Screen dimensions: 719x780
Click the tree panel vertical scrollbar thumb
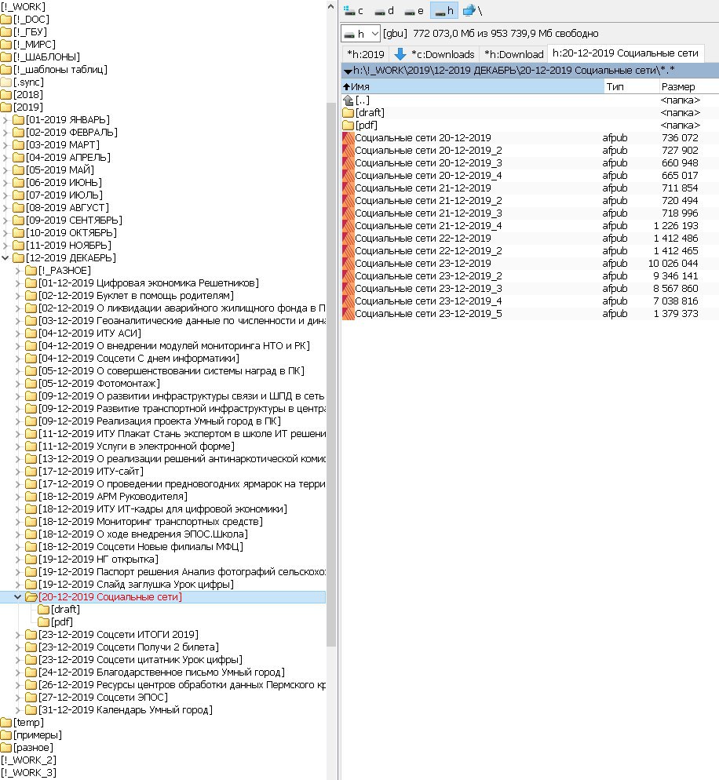331,374
